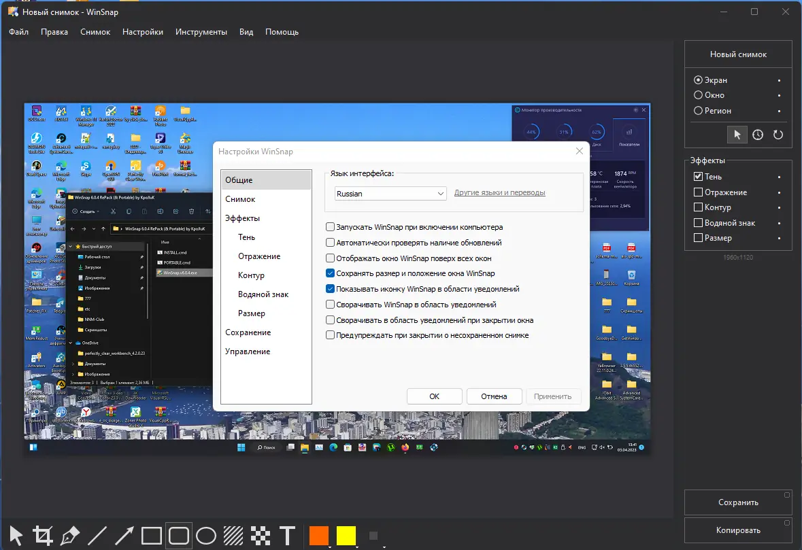This screenshot has width=802, height=550.
Task: Open the Russian language dropdown
Action: (390, 194)
